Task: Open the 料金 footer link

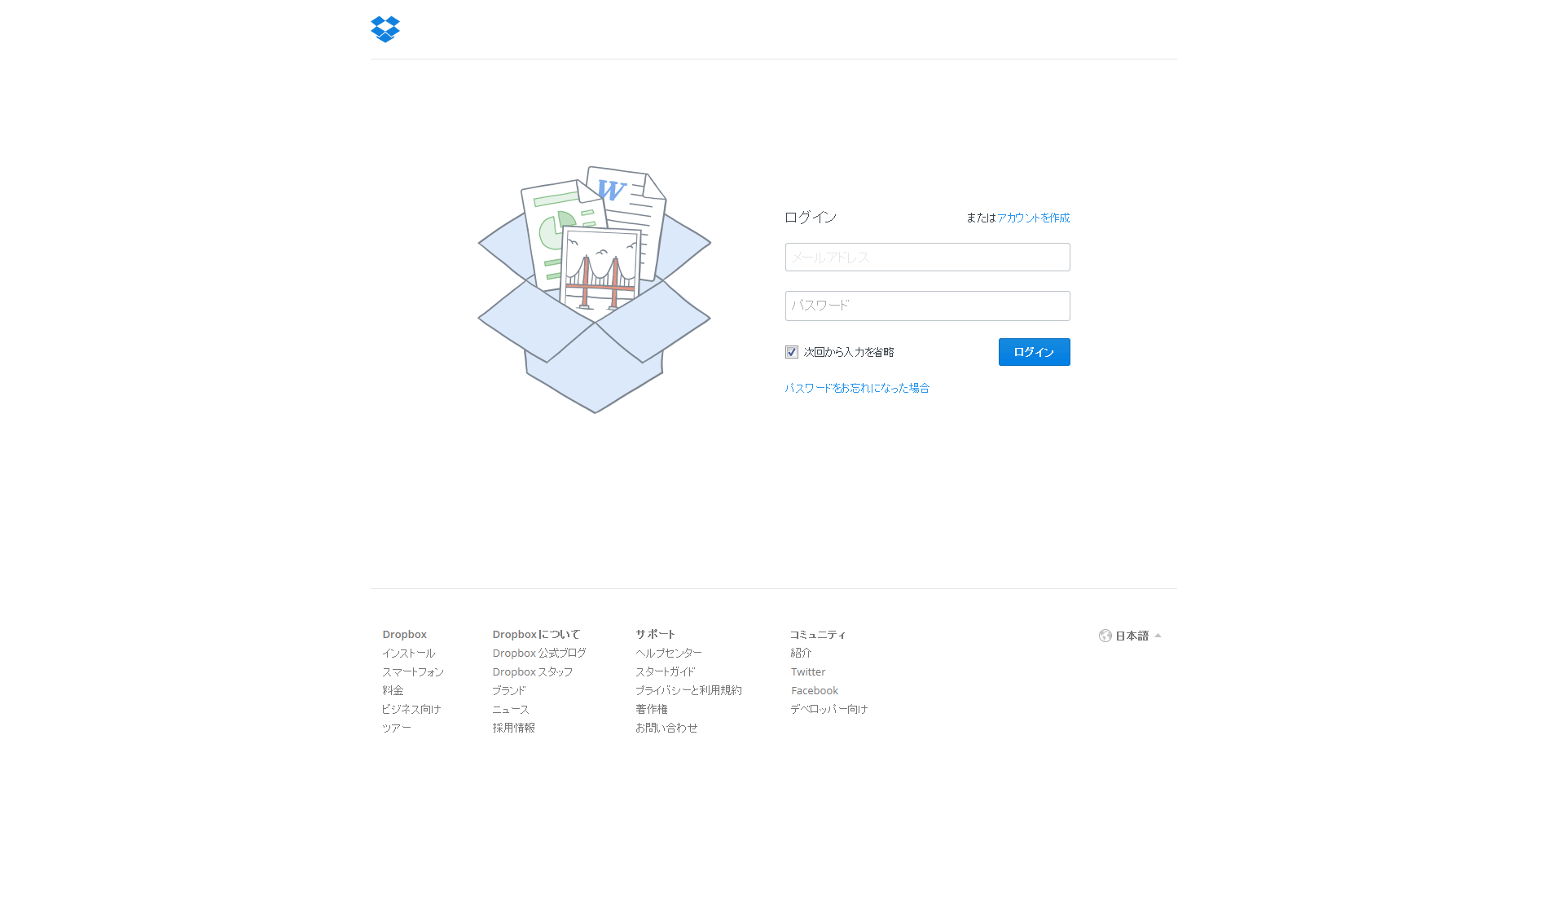Action: (393, 691)
